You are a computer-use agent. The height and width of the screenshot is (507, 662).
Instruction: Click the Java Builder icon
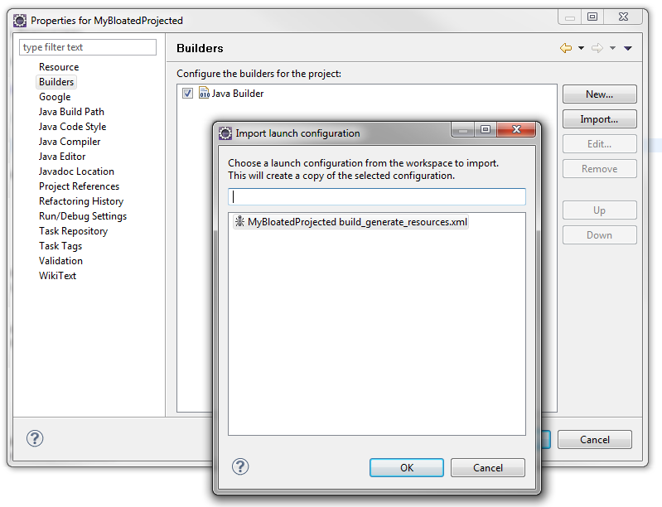(x=204, y=94)
